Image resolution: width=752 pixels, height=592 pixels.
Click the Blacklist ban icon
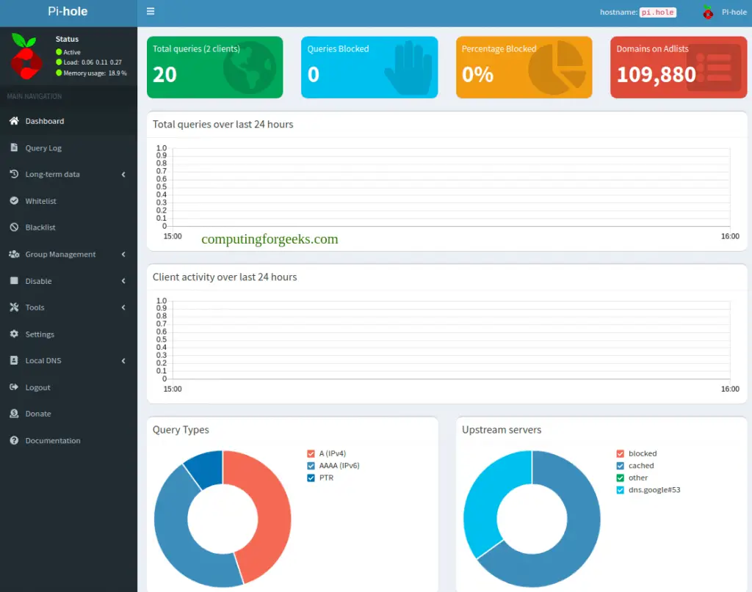(15, 227)
